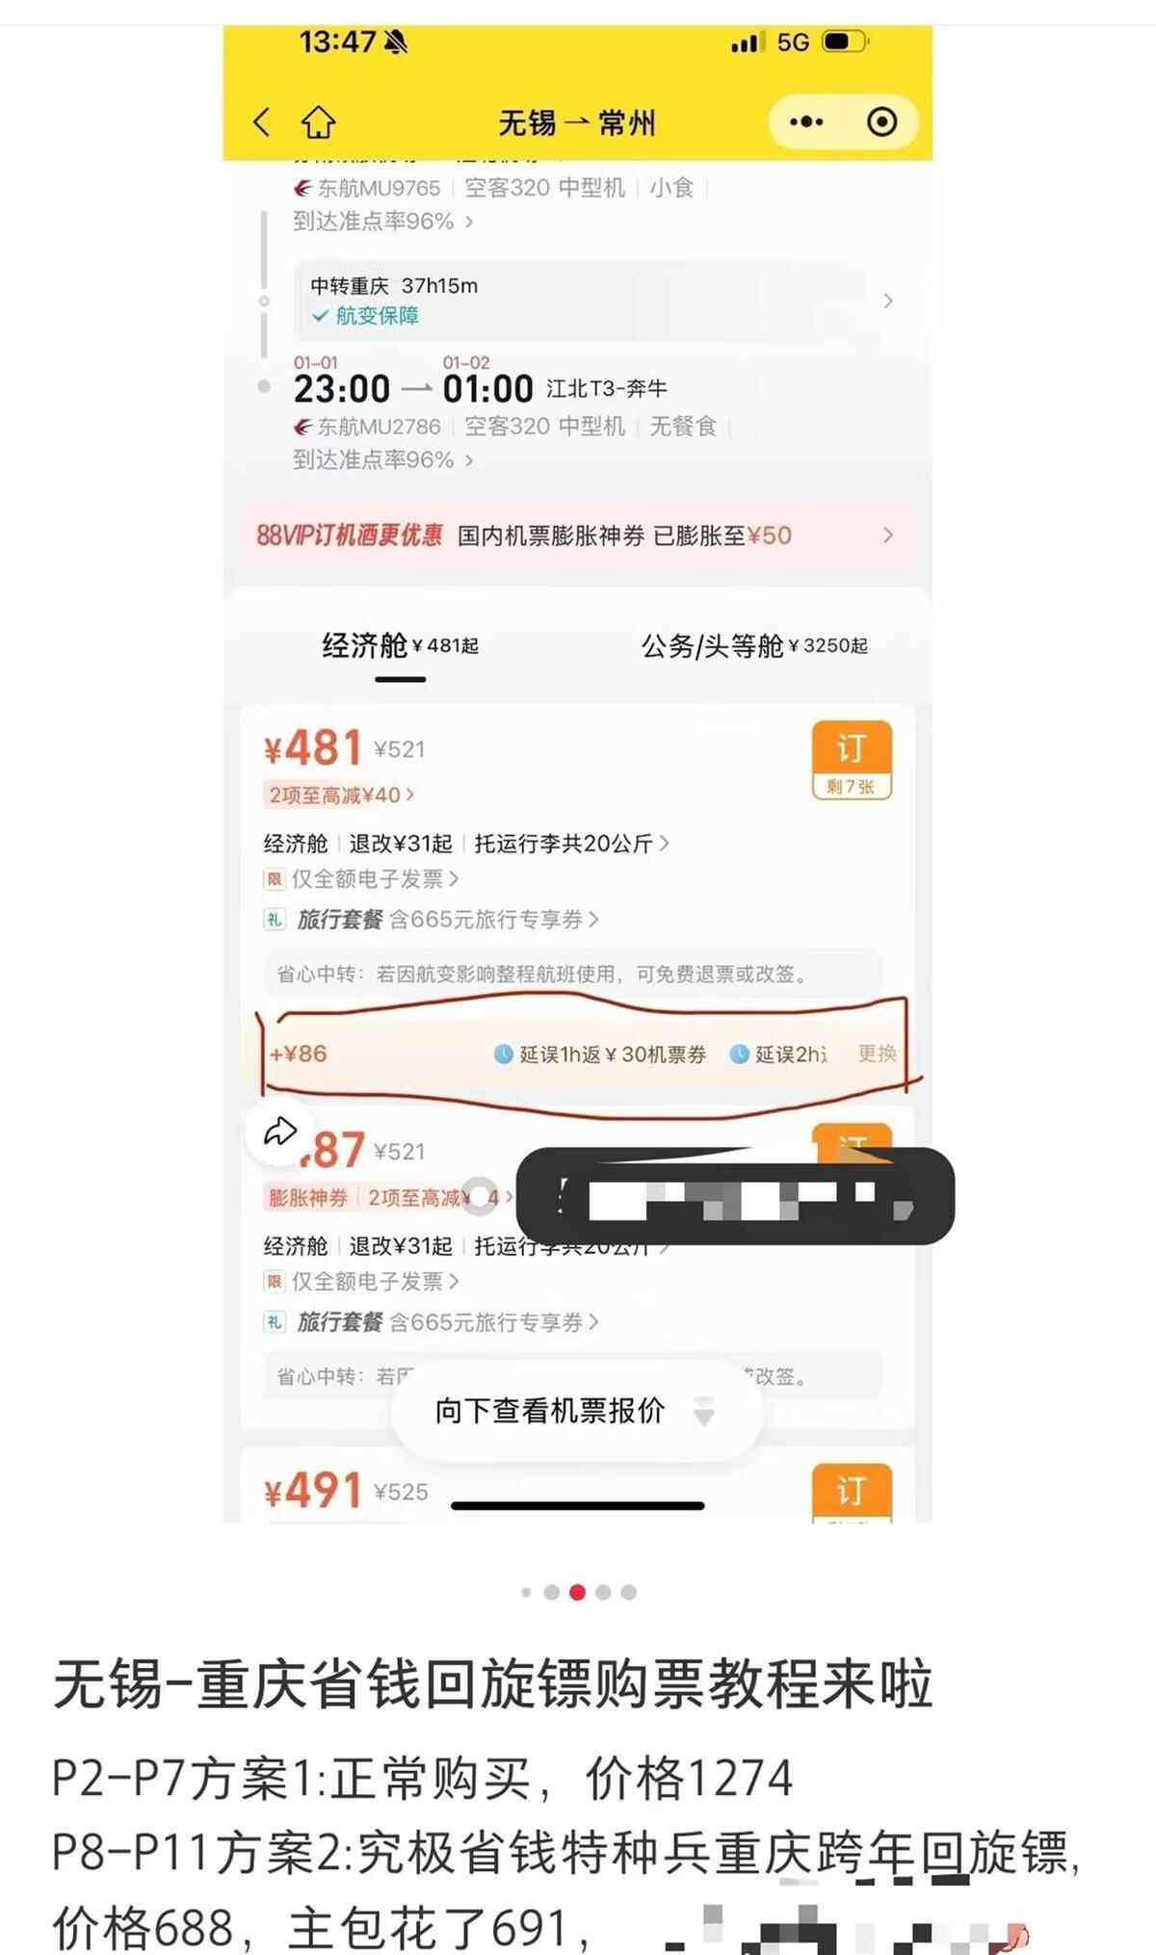Click 更换 on the +¥86 add-on row
The image size is (1156, 1955).
877,1054
